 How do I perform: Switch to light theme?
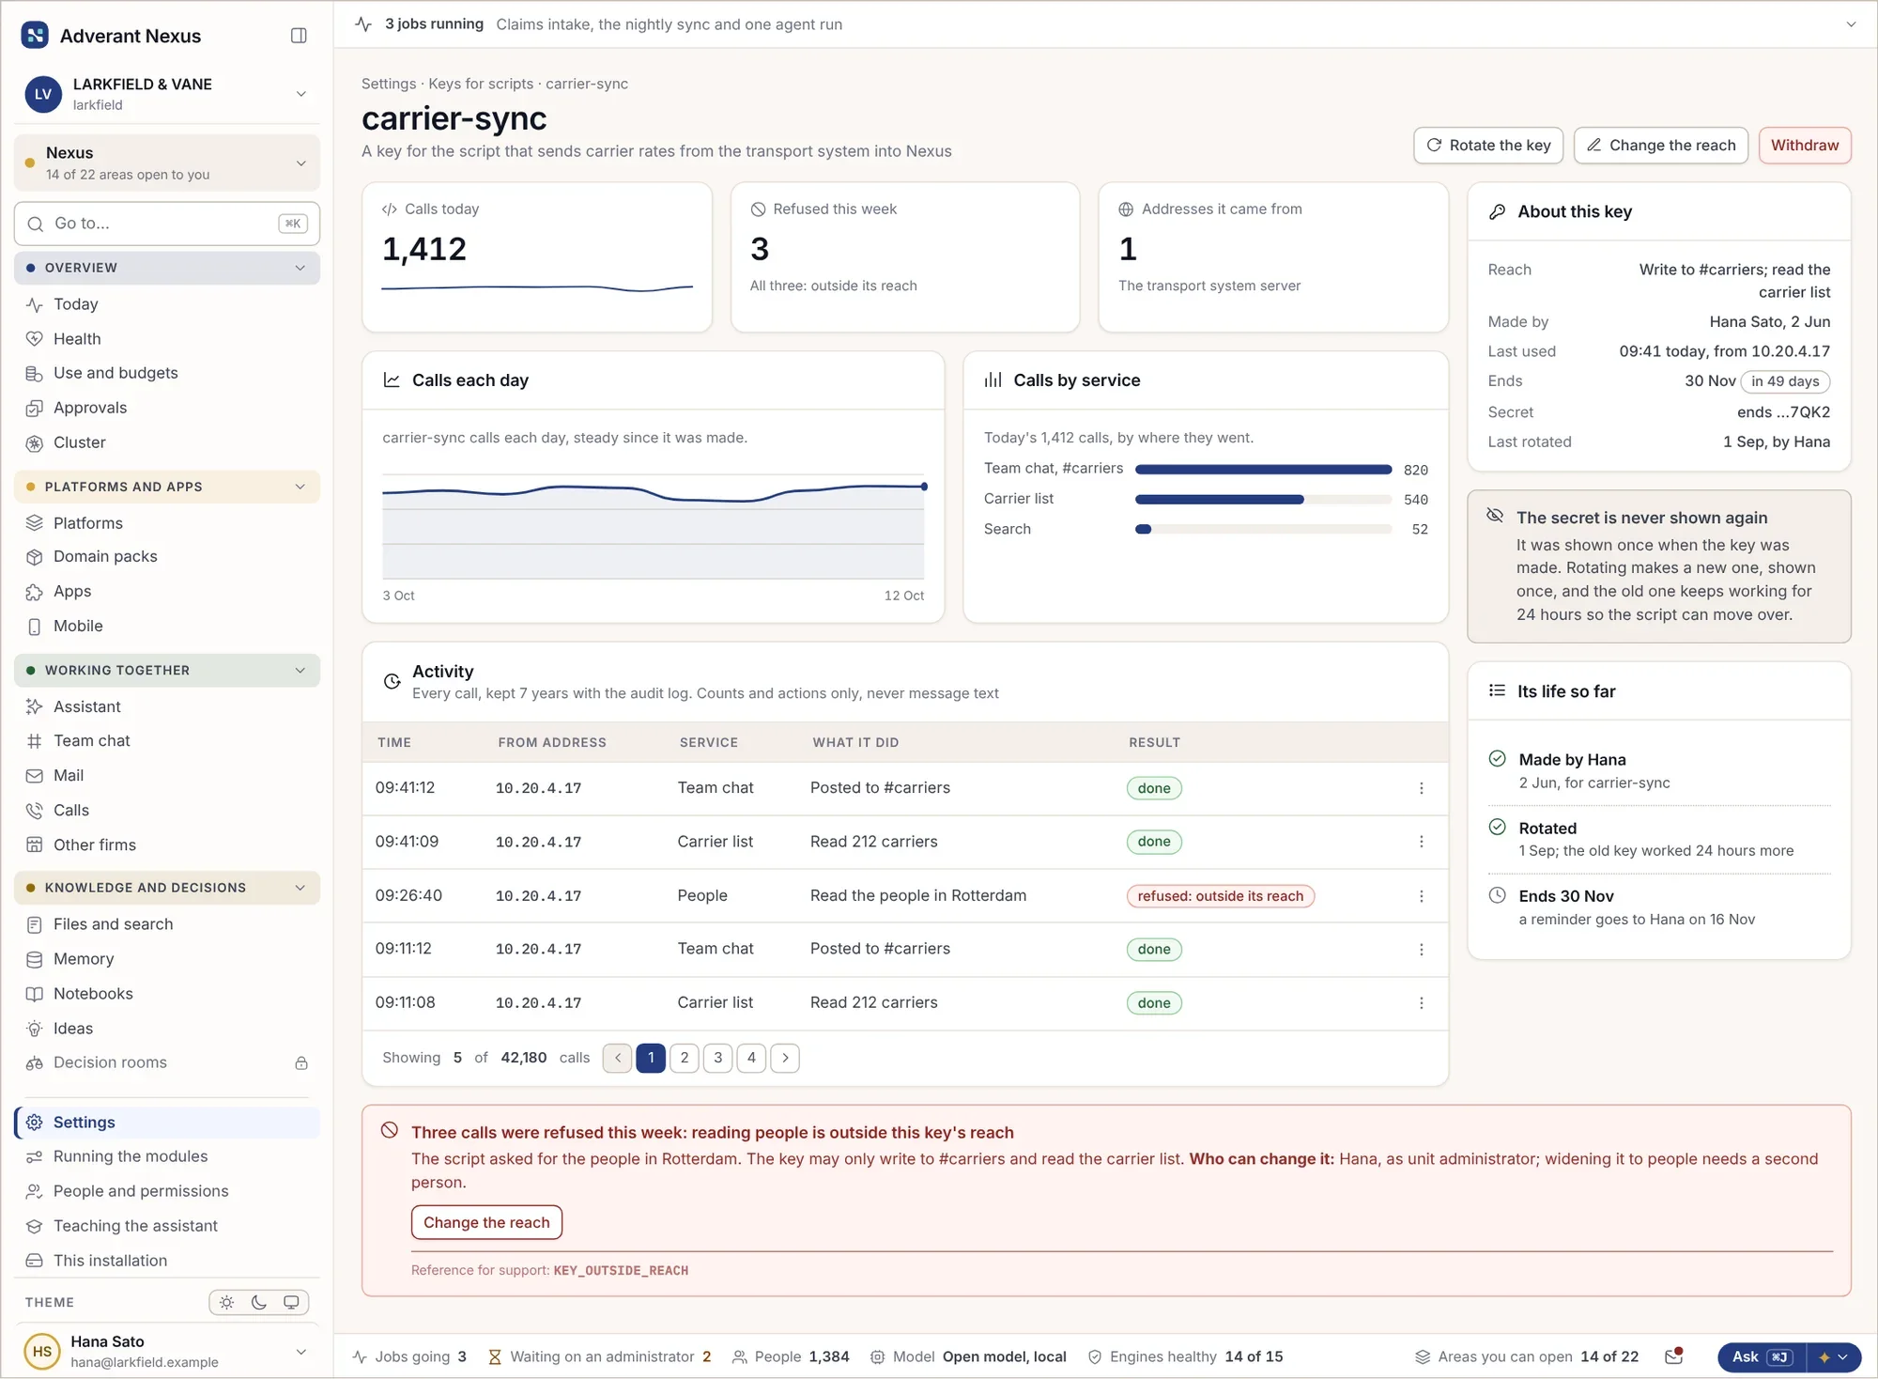point(226,1302)
